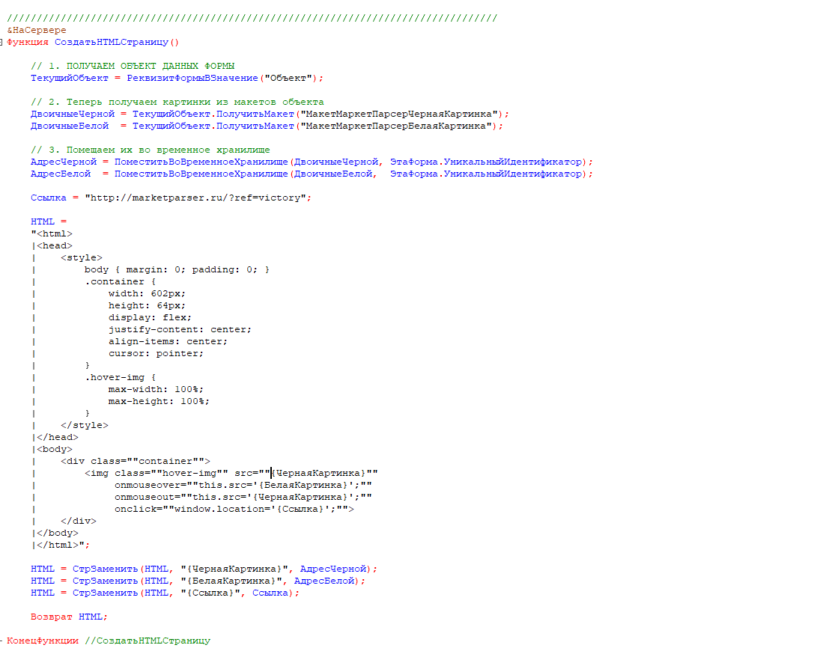Screen dimensions: 832x648
Task: Click string МакетМаркетПарсерБелаяКартинка
Action: [x=396, y=126]
